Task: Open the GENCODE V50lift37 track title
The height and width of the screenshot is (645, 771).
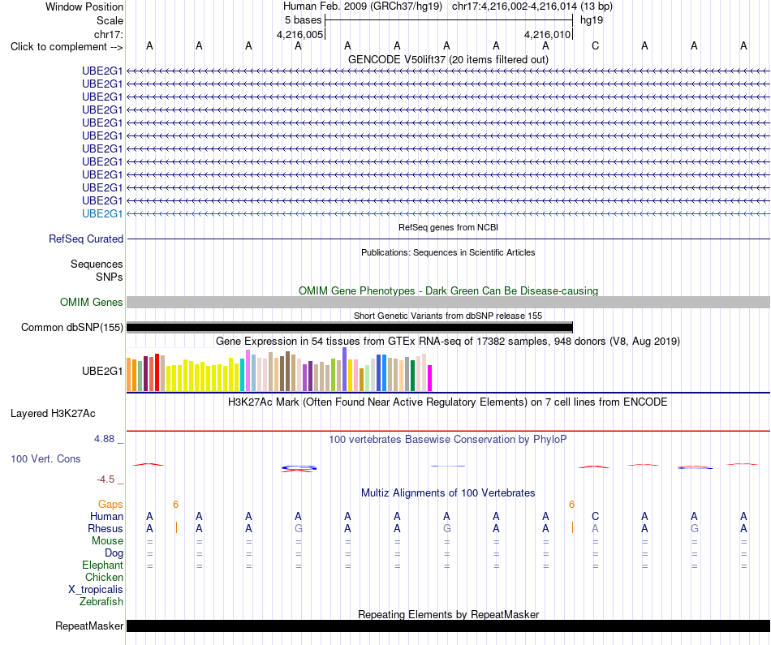Action: click(x=448, y=59)
